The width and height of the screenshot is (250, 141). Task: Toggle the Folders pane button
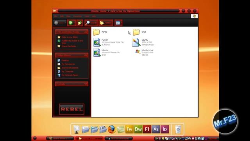[106, 23]
